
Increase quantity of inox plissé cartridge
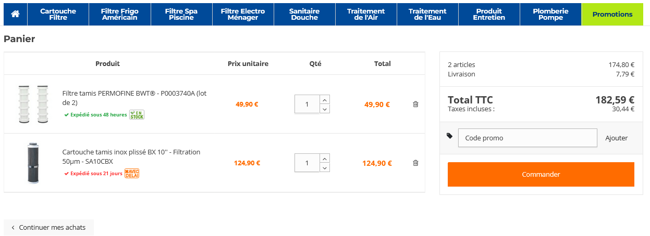325,158
